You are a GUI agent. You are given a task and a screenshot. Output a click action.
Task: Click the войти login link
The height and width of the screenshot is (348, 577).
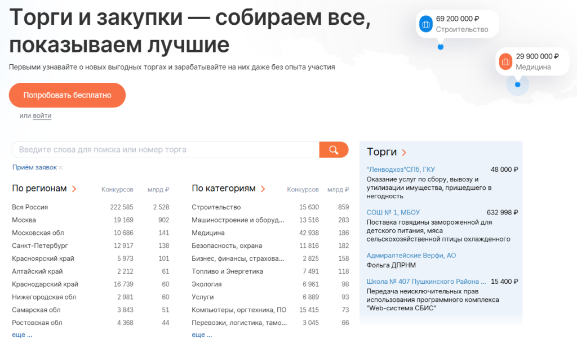click(x=42, y=115)
